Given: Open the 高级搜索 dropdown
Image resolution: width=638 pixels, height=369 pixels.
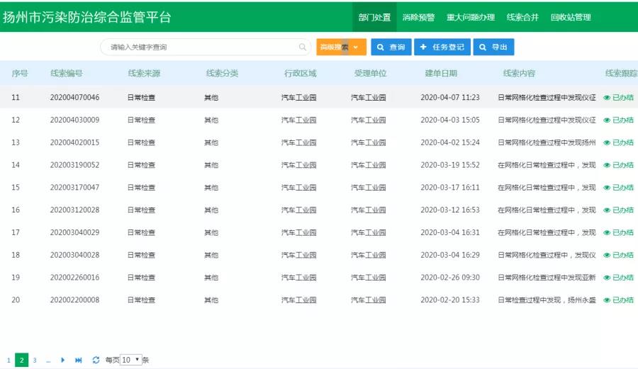Looking at the screenshot, I should point(341,47).
